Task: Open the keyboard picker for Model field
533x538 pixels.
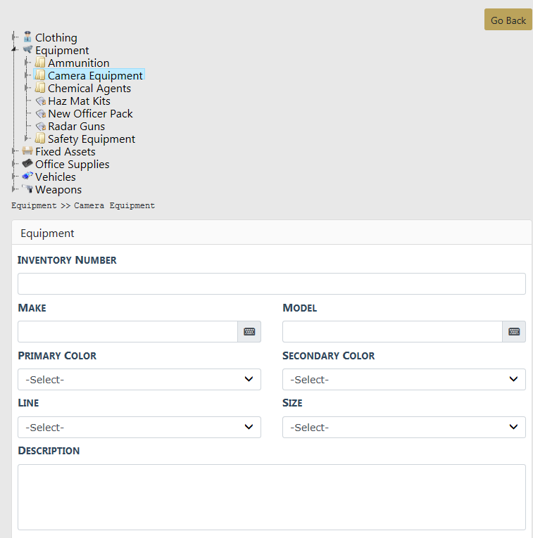Action: pos(514,332)
